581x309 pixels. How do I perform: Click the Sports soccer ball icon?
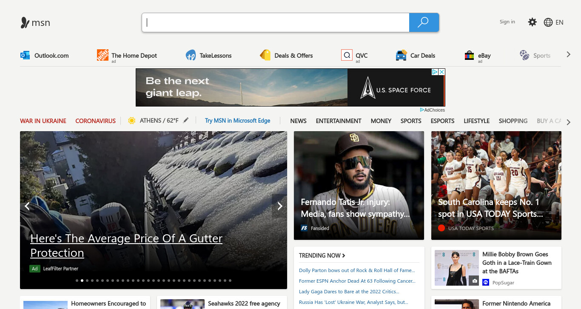524,55
